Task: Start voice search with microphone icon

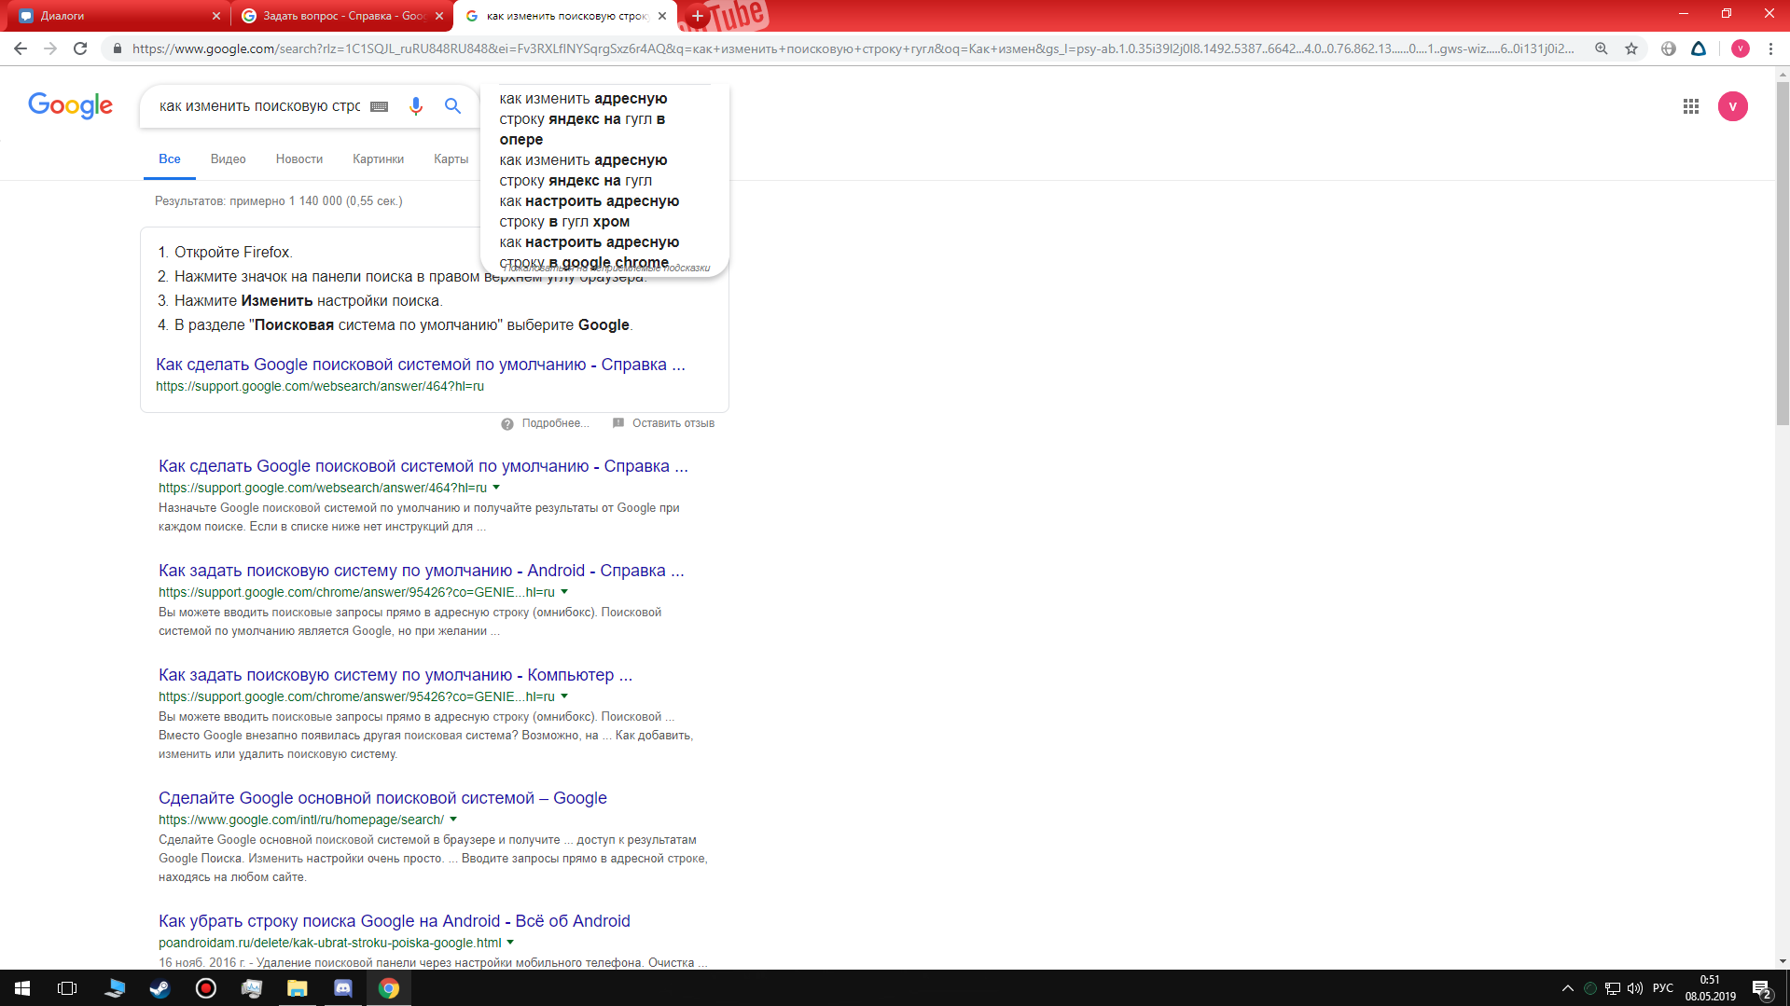Action: (x=416, y=106)
